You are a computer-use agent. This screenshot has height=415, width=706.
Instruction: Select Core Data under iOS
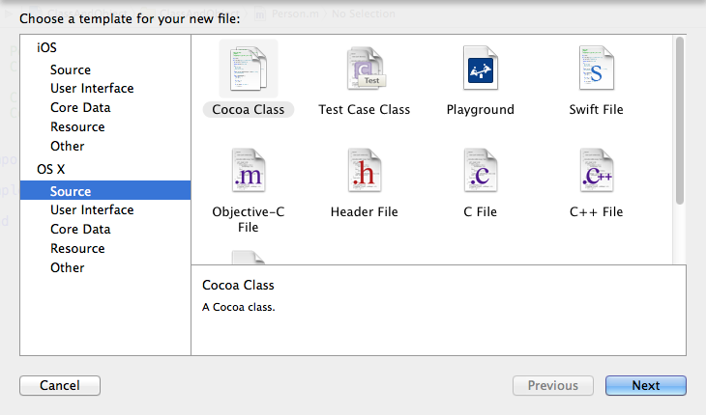[x=80, y=108]
